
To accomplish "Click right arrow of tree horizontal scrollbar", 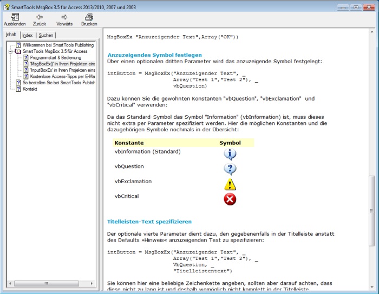I will (92, 283).
